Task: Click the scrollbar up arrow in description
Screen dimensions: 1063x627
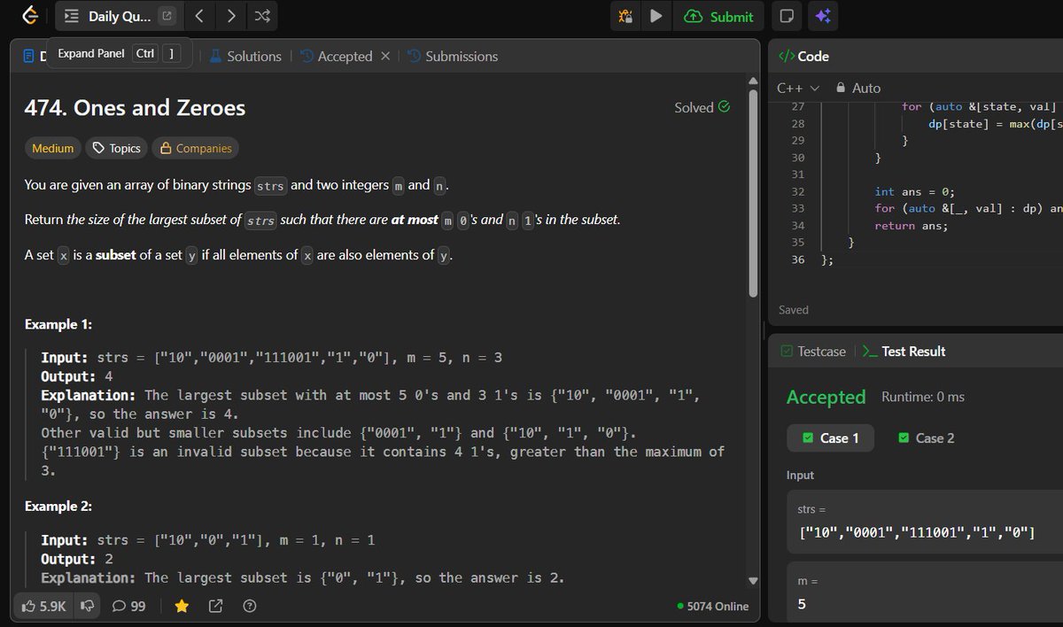Action: (x=753, y=80)
